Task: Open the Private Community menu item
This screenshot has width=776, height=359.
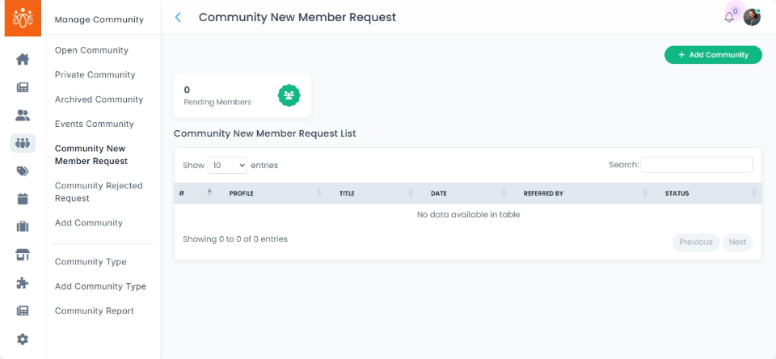Action: 95,75
